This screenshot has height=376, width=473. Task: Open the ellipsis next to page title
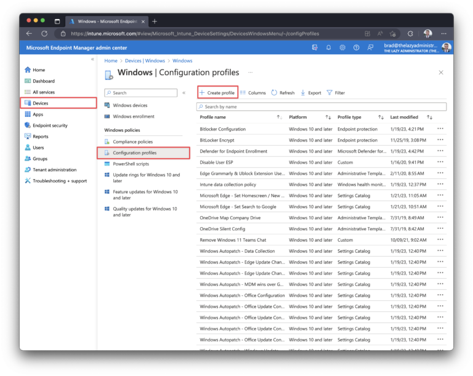click(x=250, y=73)
